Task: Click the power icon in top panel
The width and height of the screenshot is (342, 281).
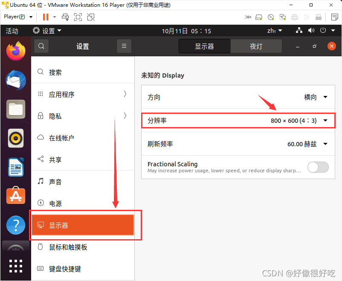Action: [x=323, y=30]
